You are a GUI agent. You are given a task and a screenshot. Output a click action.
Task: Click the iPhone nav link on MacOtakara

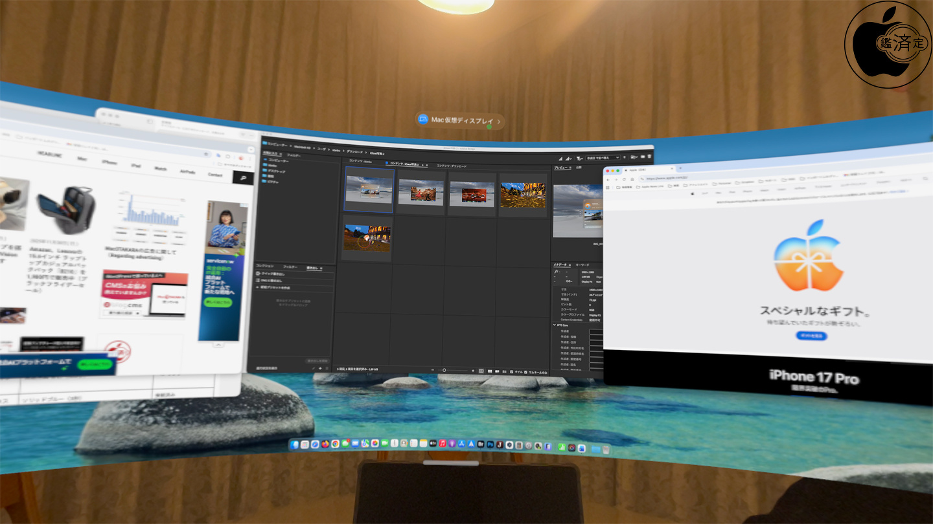109,162
